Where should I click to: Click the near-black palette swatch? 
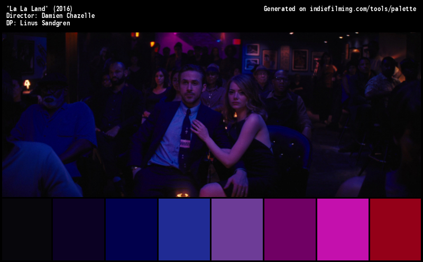27,229
